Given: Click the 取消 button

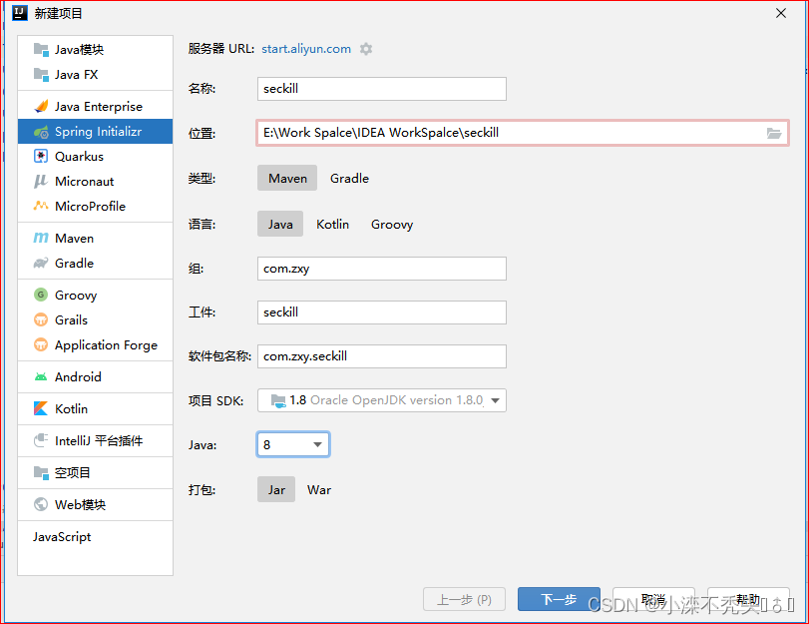Looking at the screenshot, I should 653,599.
